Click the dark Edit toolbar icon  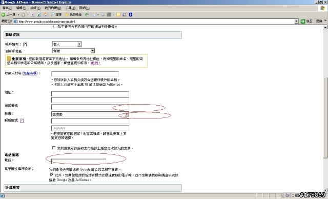coord(109,15)
